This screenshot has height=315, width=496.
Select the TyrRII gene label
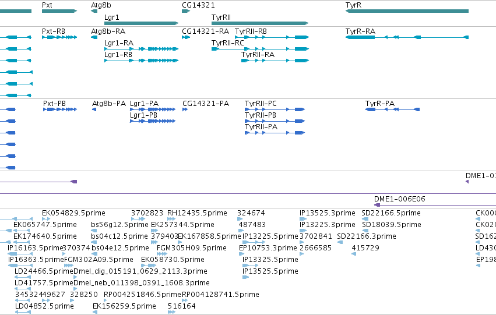(221, 17)
